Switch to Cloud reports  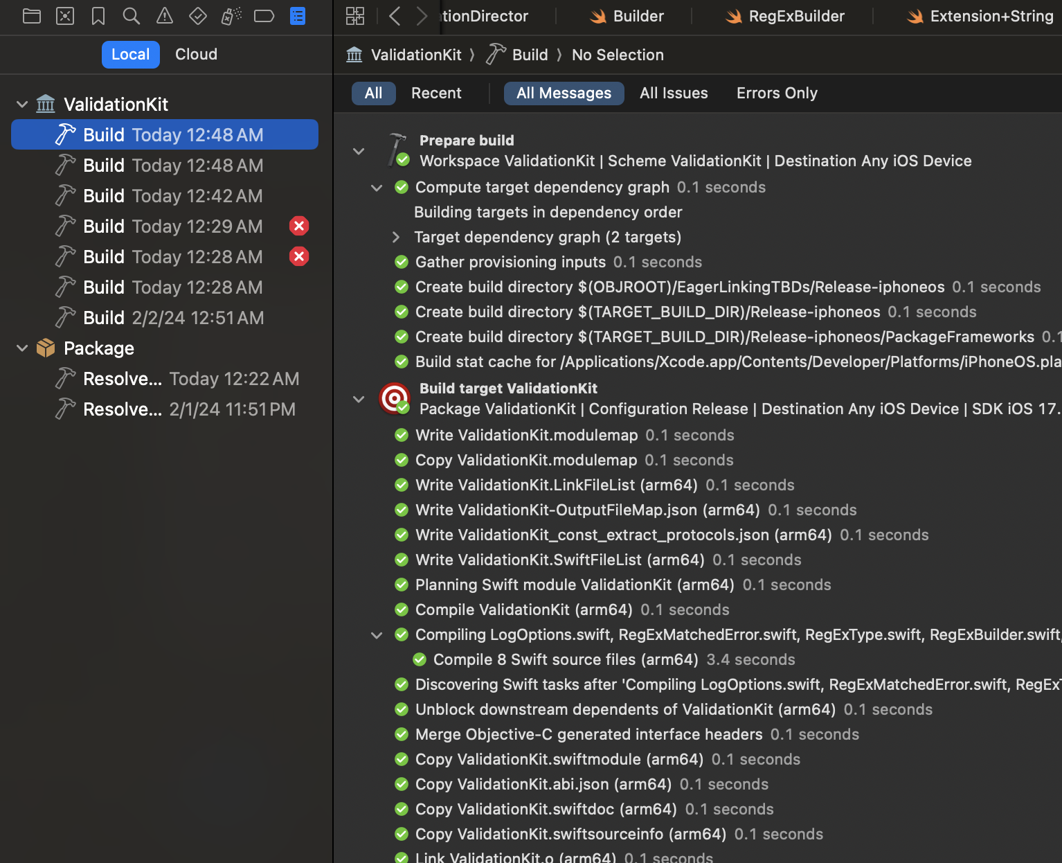197,54
